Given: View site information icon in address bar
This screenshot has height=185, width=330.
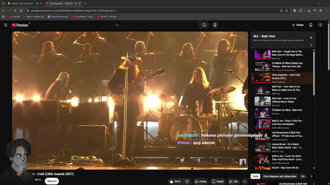Looking at the screenshot, I should [28, 11].
